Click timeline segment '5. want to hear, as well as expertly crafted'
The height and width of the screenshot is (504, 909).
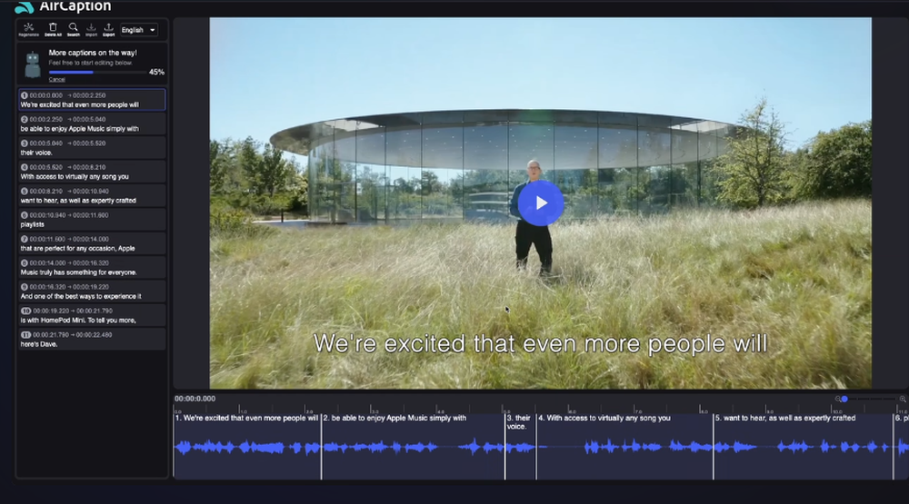point(804,446)
